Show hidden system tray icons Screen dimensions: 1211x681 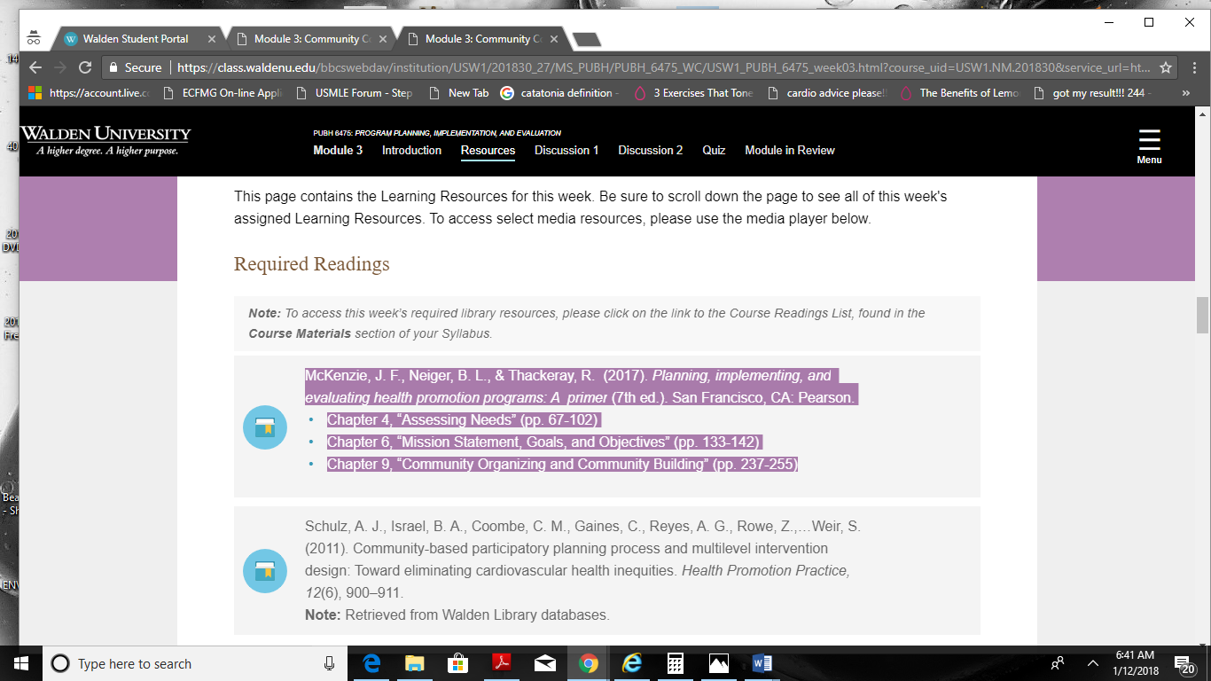click(1093, 663)
